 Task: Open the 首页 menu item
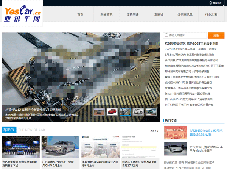80,14
